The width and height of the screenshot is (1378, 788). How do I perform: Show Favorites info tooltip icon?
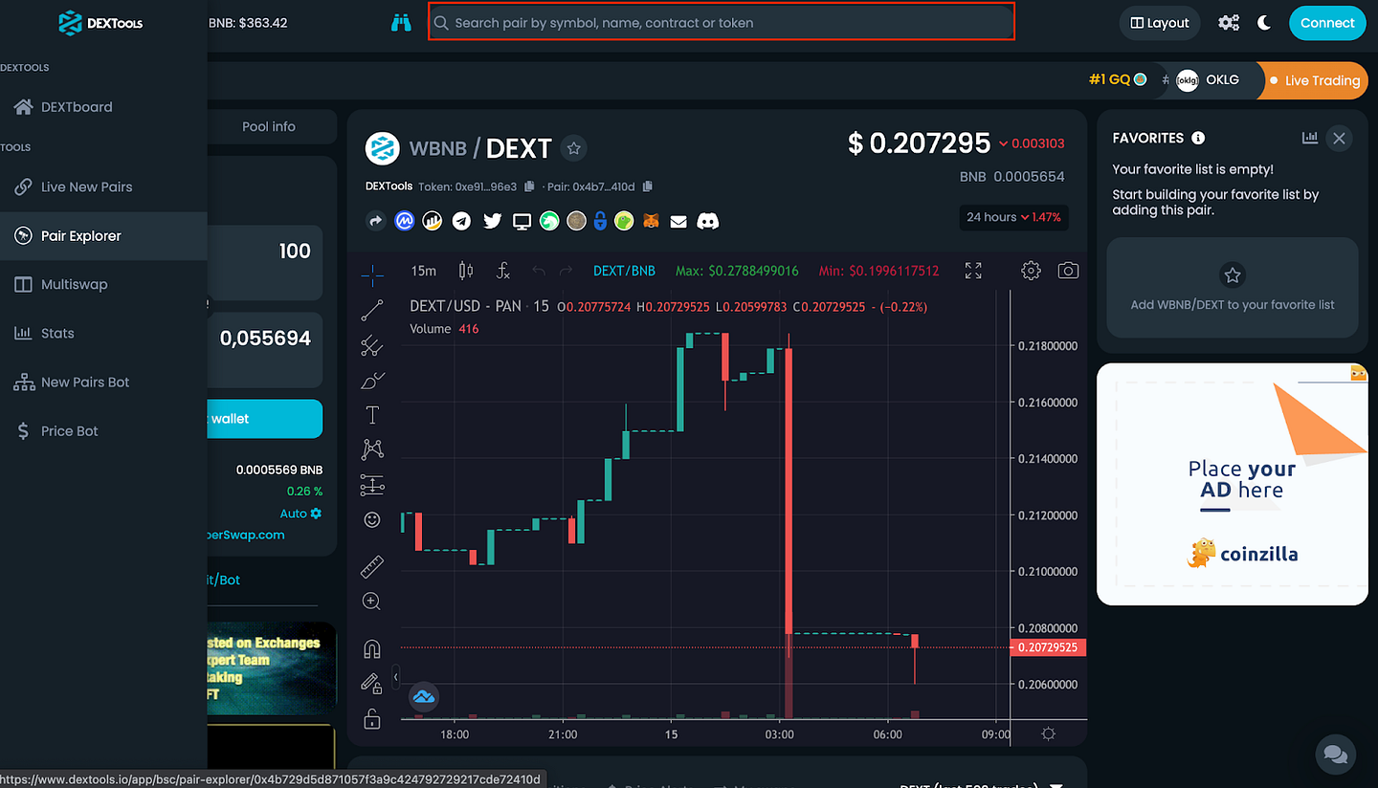coord(1198,138)
